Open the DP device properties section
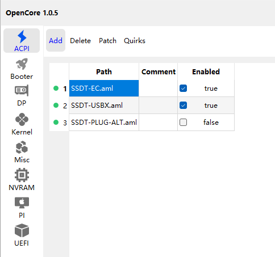This screenshot has width=275, height=257. pos(22,96)
